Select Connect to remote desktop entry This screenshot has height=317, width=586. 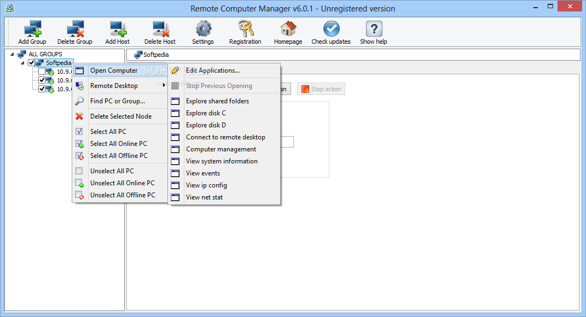(x=225, y=137)
